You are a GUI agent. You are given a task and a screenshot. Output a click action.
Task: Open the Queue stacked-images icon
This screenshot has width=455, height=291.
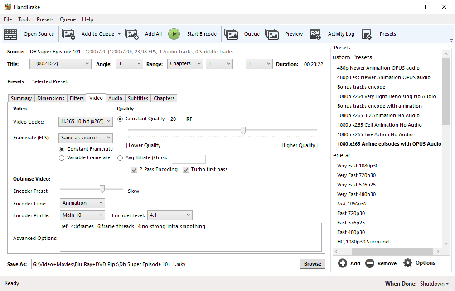(x=231, y=34)
